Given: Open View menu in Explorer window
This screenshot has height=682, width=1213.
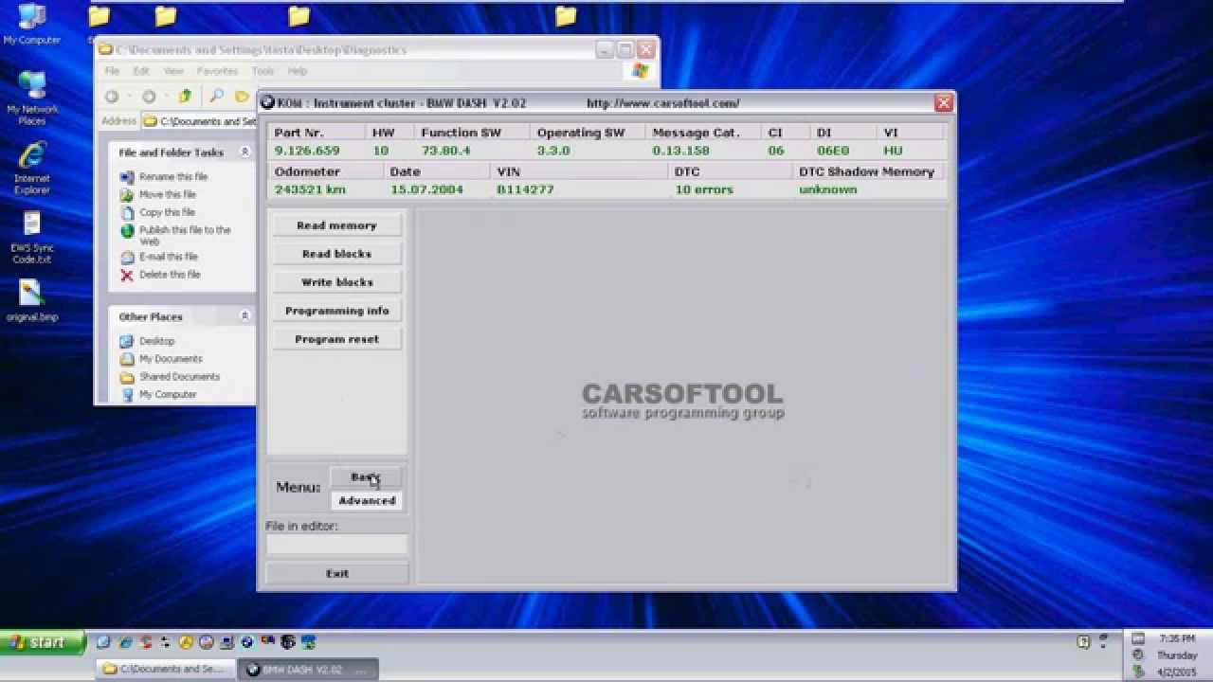Looking at the screenshot, I should point(173,71).
